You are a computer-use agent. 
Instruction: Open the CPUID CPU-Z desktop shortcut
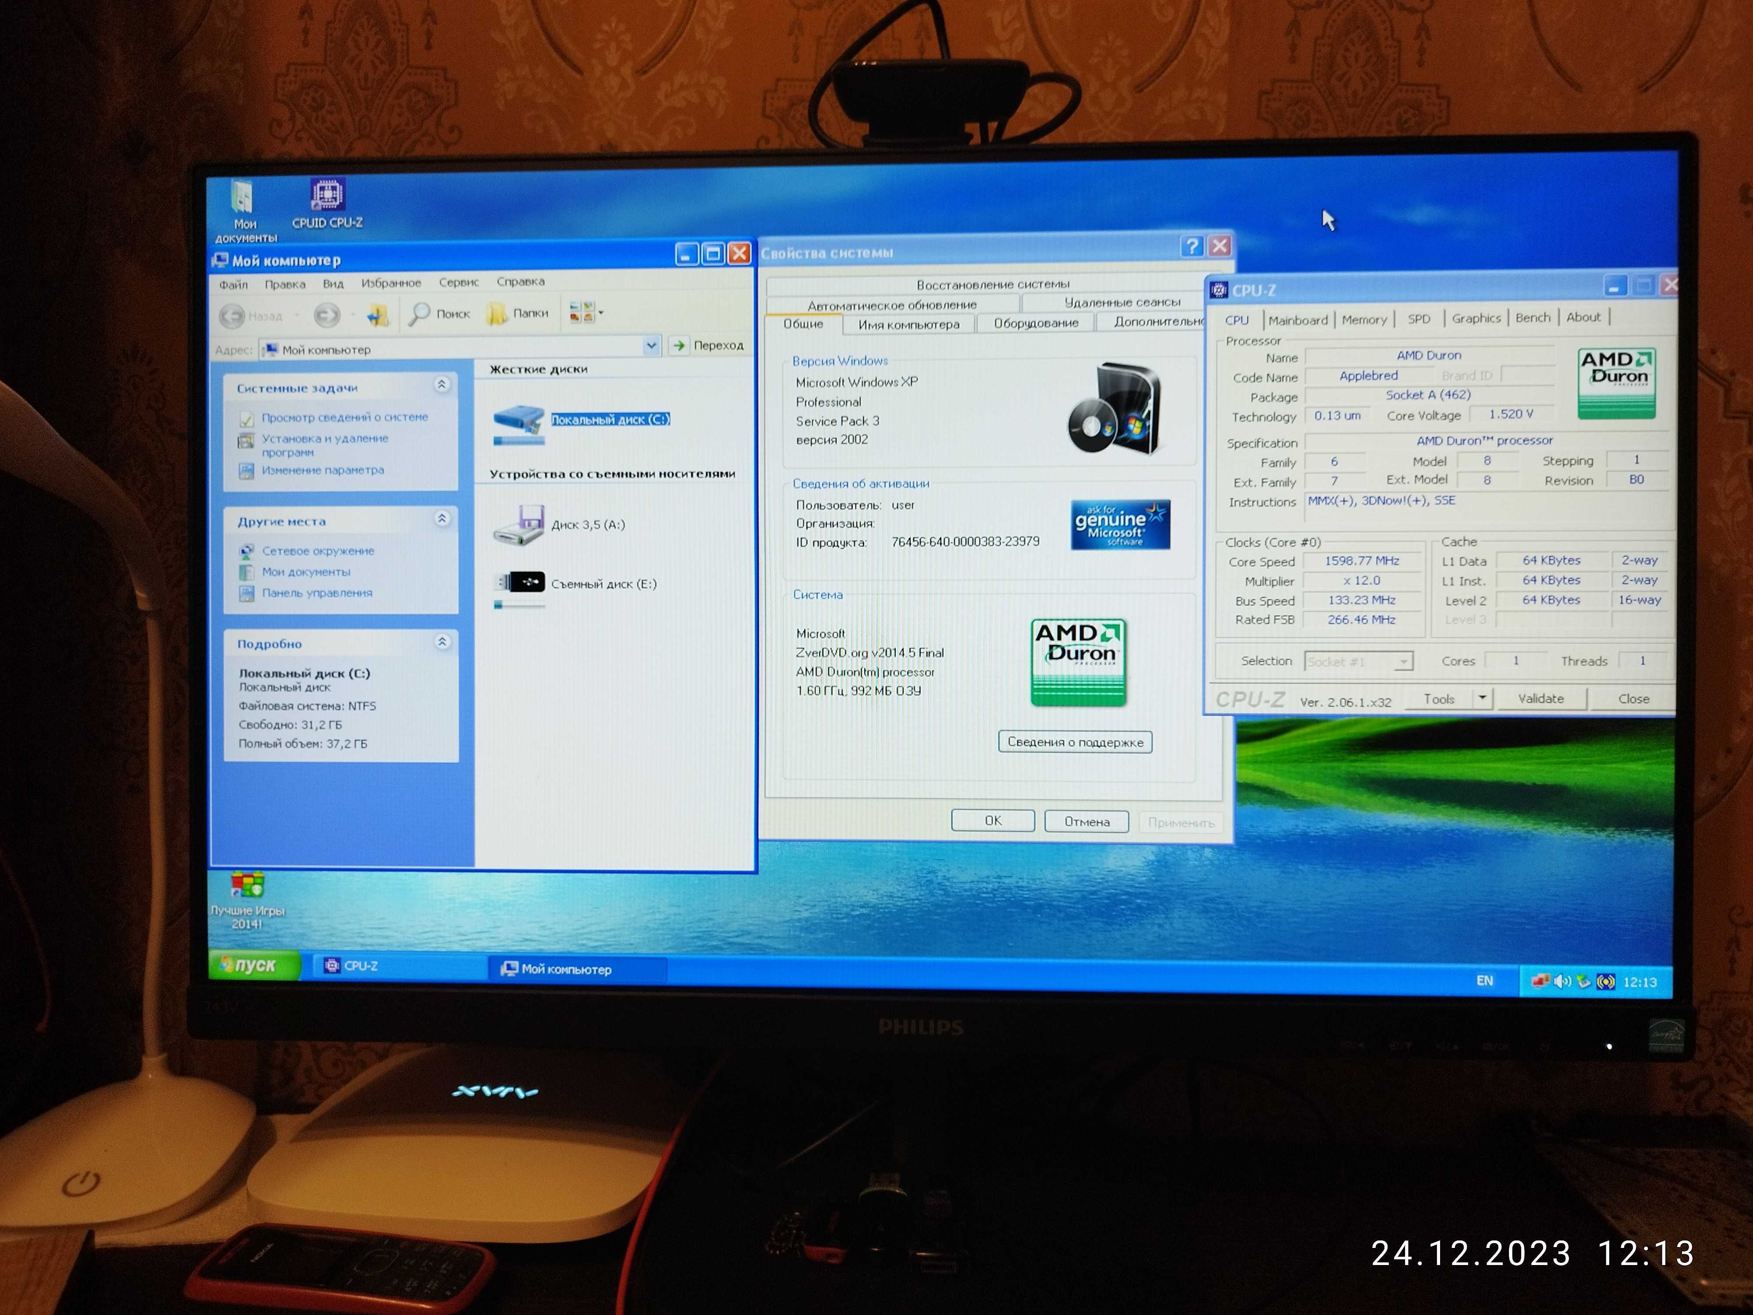(x=326, y=204)
